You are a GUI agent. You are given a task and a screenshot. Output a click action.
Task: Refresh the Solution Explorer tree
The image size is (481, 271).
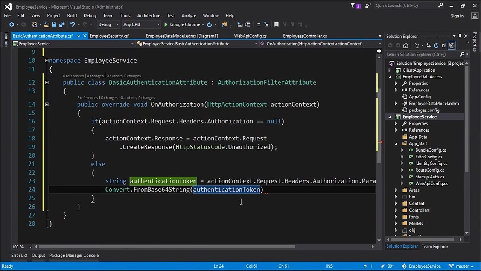436,46
